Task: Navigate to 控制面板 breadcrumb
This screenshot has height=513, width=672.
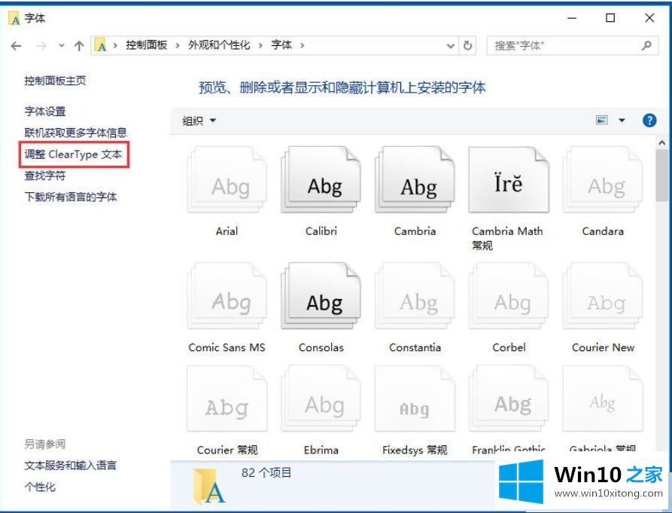Action: (147, 45)
